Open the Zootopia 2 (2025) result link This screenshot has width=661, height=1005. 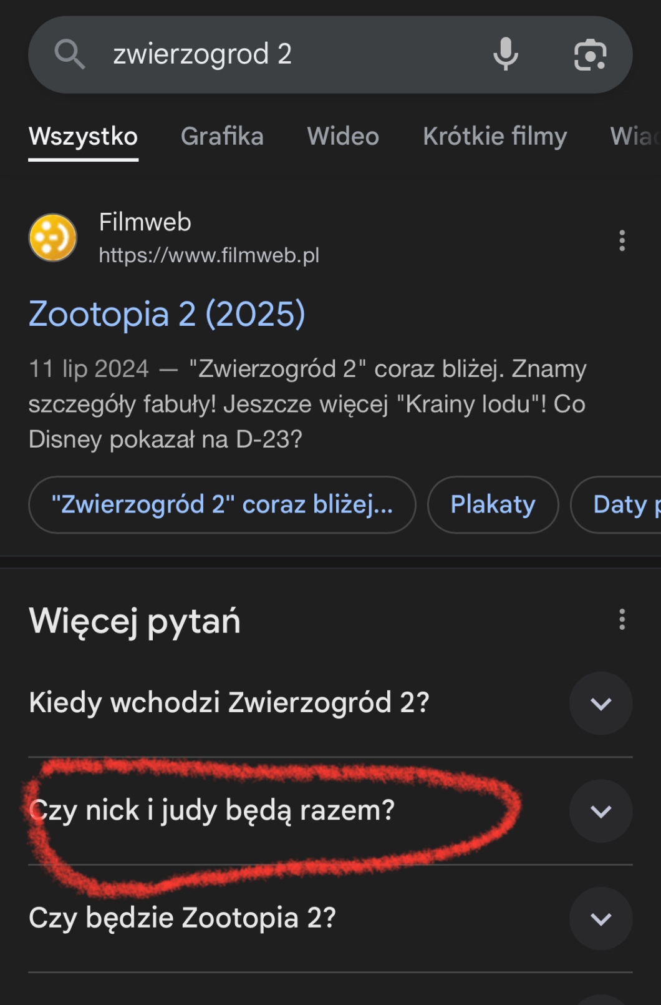click(167, 313)
